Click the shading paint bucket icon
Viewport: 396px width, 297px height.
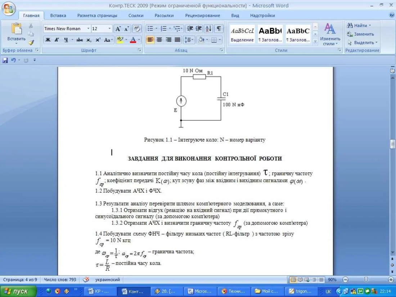pyautogui.click(x=201, y=40)
